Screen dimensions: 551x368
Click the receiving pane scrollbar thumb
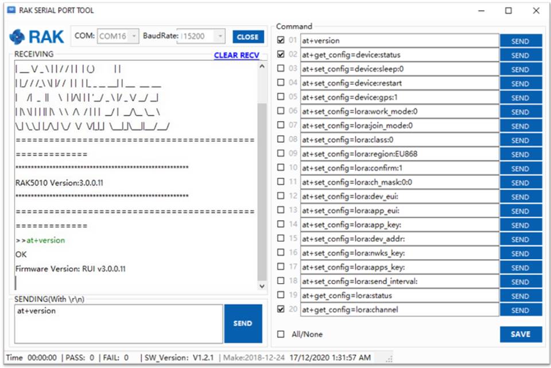click(262, 192)
